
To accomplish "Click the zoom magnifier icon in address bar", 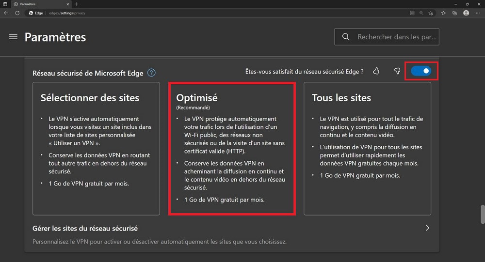I will (421, 13).
